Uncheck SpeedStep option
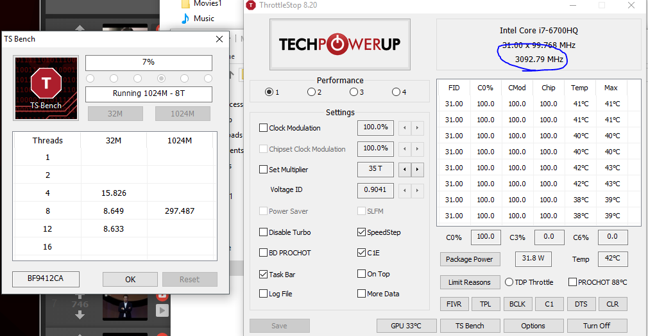This screenshot has width=648, height=336. click(362, 232)
